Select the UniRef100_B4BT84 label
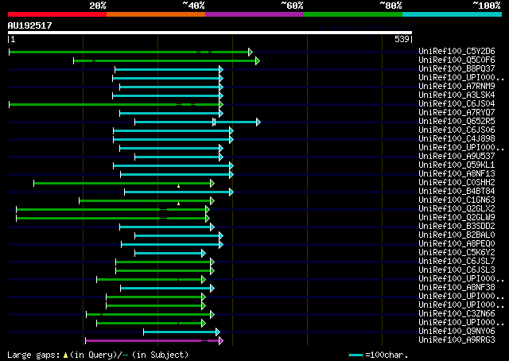The height and width of the screenshot is (361, 509). [457, 192]
